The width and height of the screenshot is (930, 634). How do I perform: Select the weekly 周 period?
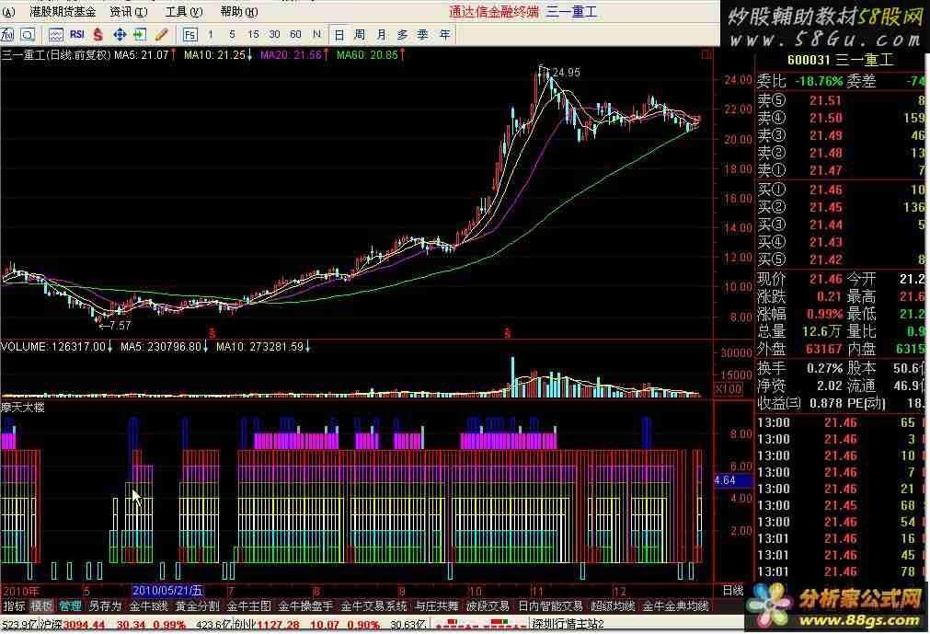[360, 35]
